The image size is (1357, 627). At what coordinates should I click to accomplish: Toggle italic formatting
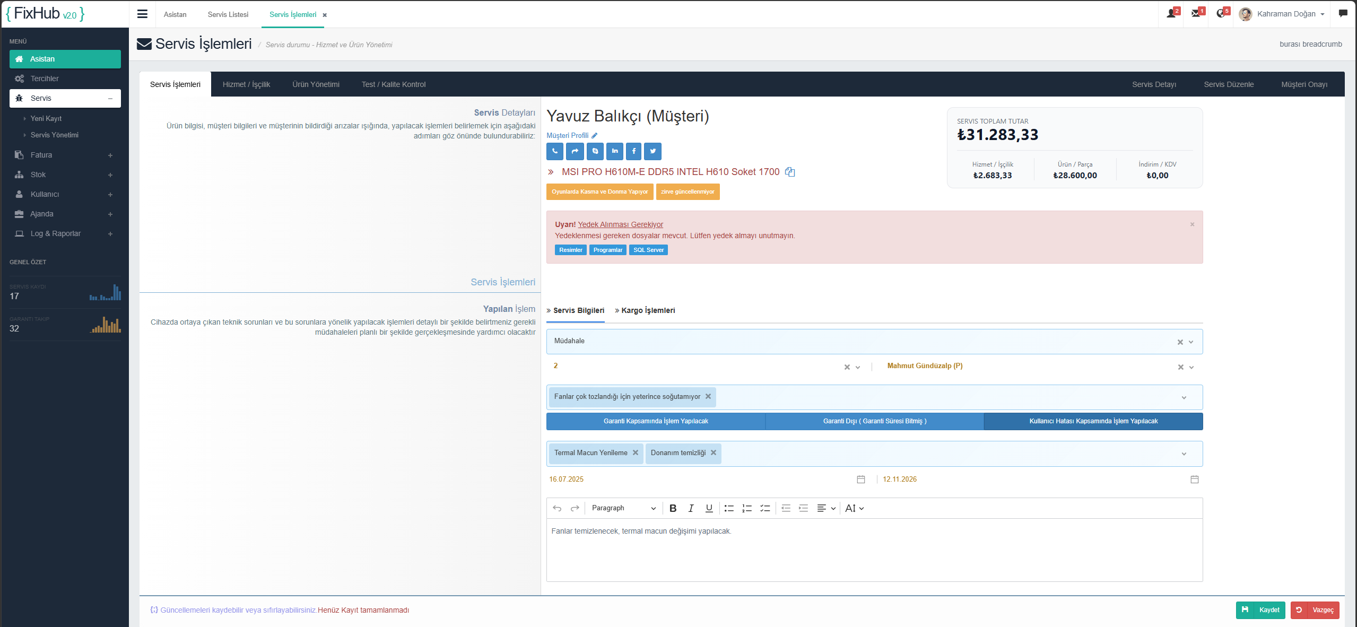click(691, 508)
